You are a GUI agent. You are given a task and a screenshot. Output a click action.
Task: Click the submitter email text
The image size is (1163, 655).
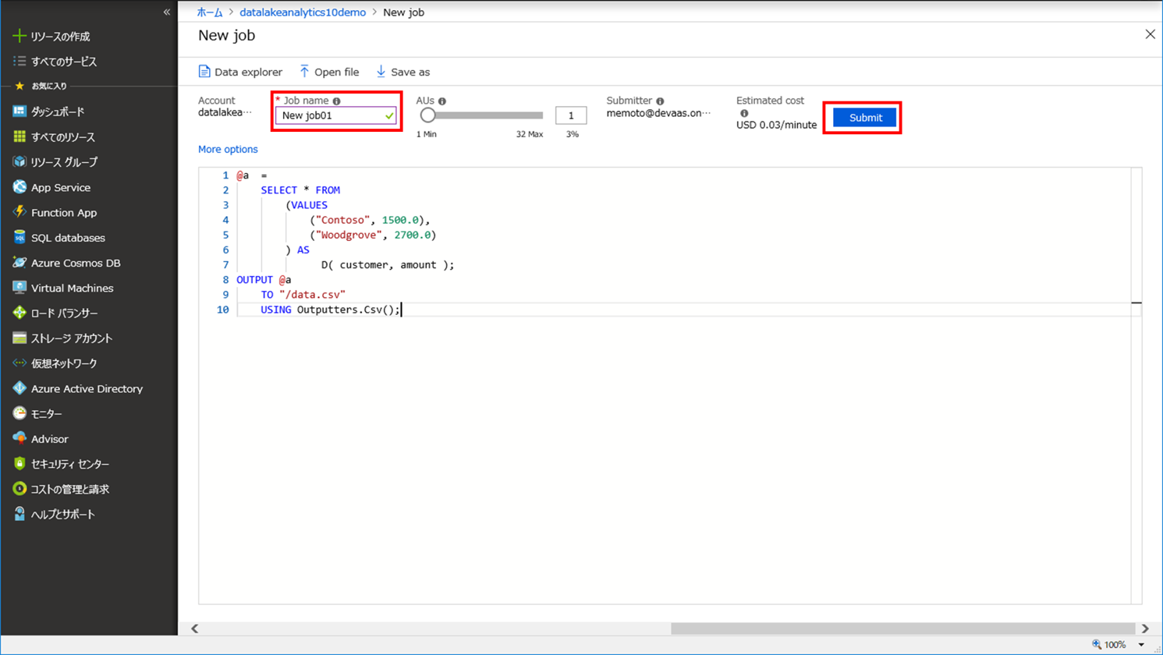point(658,113)
